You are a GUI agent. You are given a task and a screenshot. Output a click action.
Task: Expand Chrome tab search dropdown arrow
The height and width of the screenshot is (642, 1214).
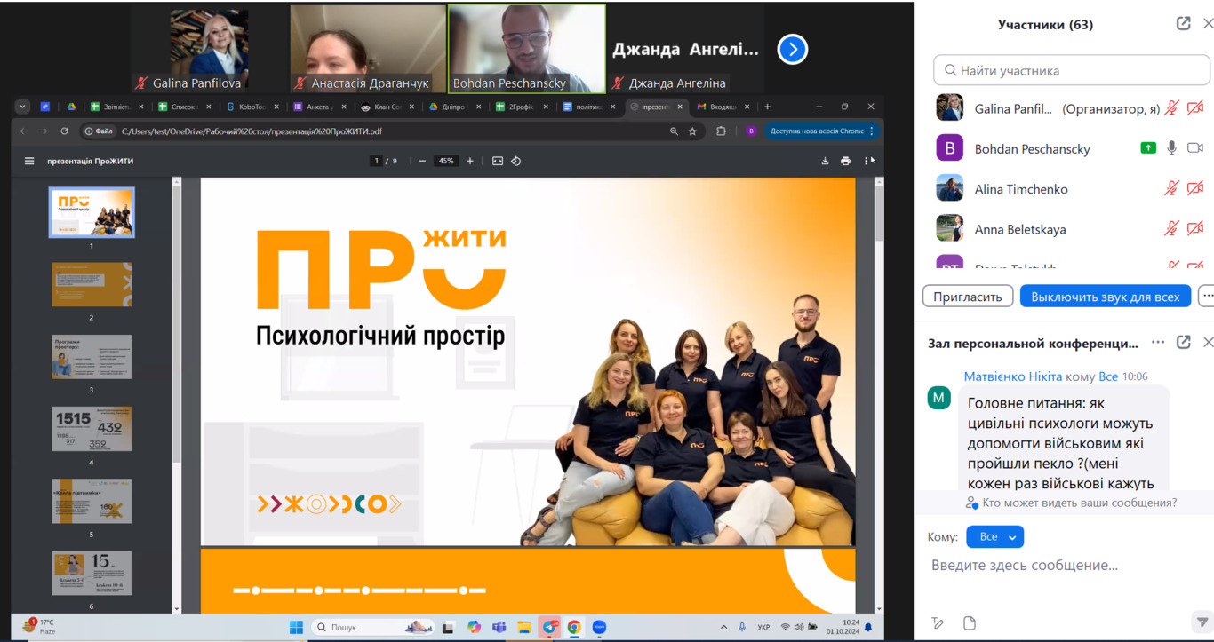22,107
